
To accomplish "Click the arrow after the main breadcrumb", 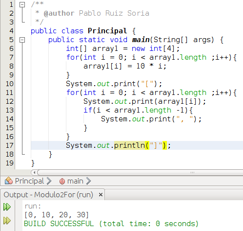I will 88,181.
